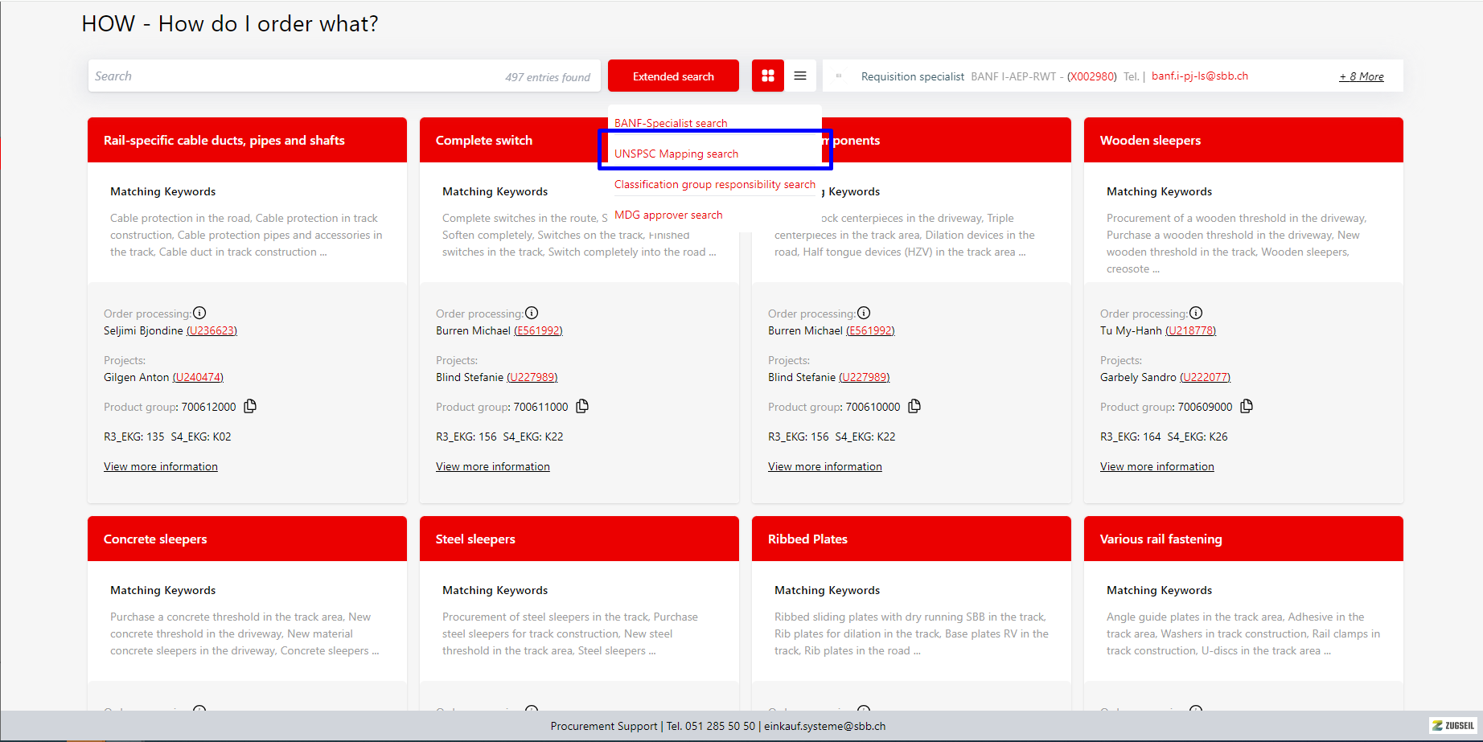Open MDG approver search option

point(668,215)
